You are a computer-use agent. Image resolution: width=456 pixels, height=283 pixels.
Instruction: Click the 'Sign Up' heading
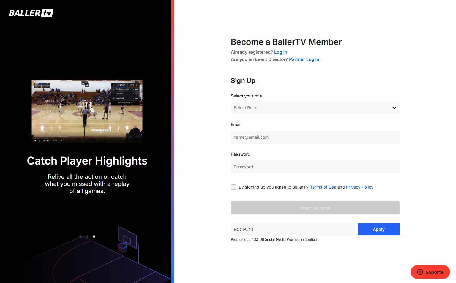[x=243, y=81]
